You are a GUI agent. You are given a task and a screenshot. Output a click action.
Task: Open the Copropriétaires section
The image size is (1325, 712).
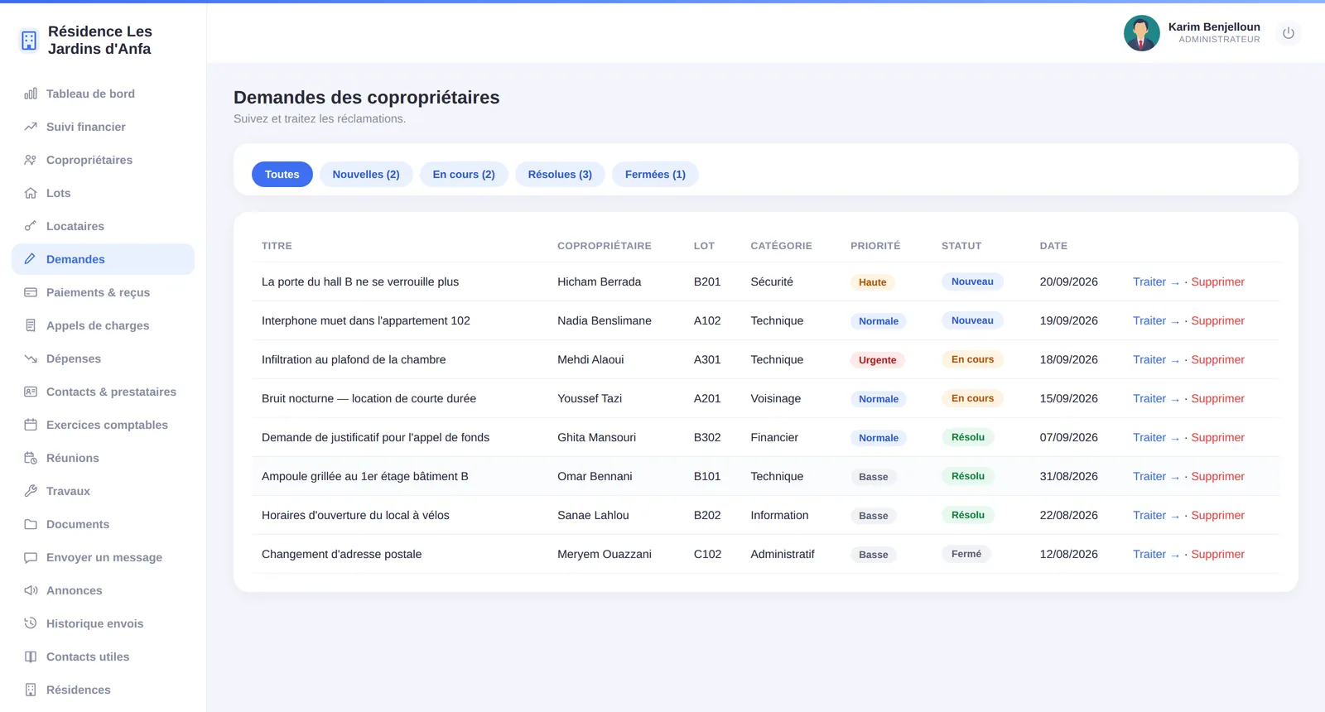pos(103,160)
